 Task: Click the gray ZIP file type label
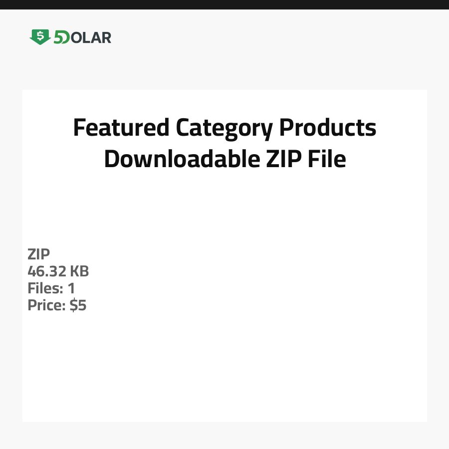click(x=39, y=254)
